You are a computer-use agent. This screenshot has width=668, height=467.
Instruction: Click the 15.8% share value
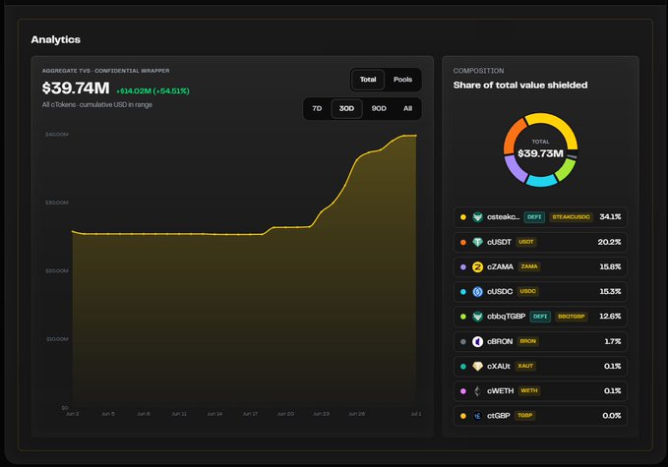[x=610, y=266]
